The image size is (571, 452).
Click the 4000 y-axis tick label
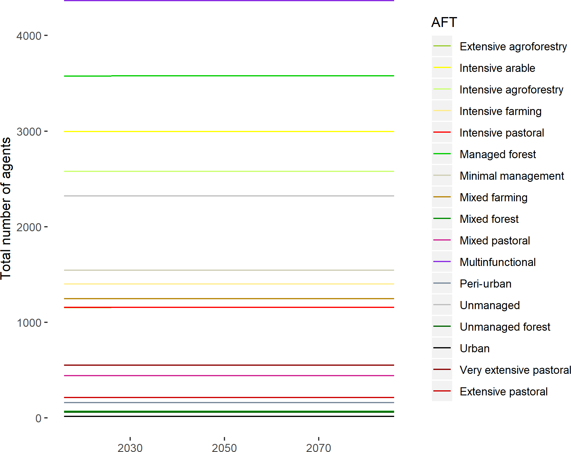(29, 36)
